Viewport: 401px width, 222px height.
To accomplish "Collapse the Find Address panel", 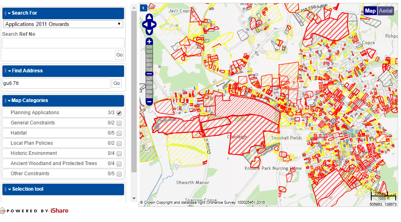I will (9, 71).
